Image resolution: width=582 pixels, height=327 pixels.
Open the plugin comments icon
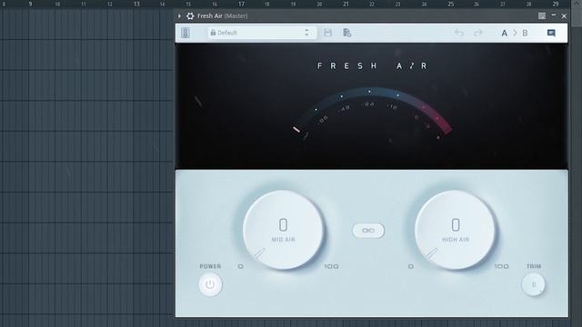point(551,33)
